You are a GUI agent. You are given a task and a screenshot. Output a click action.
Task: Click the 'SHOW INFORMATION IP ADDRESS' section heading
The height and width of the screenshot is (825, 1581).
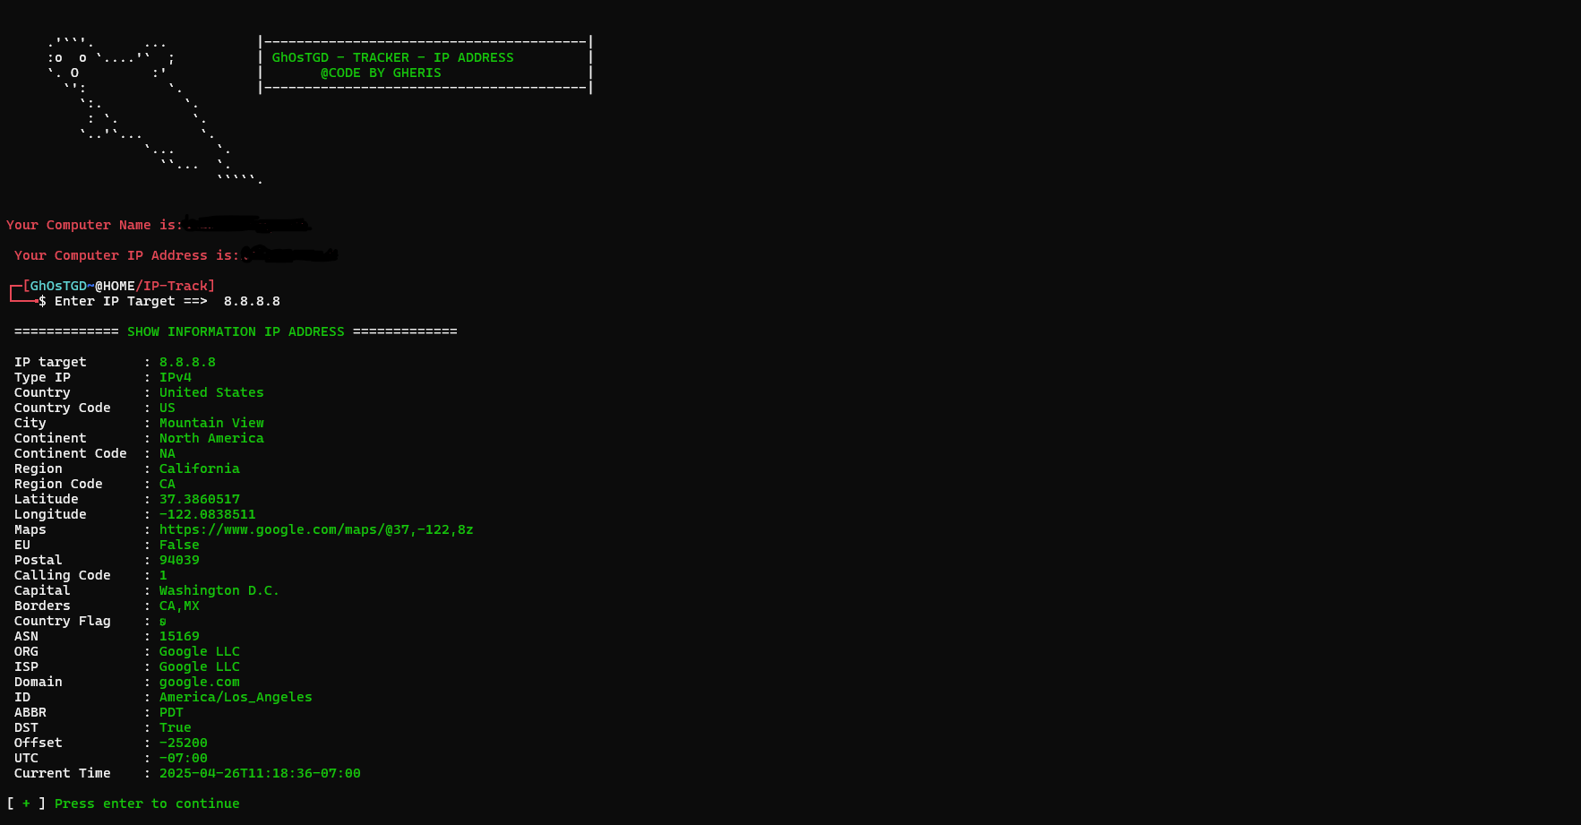point(236,331)
